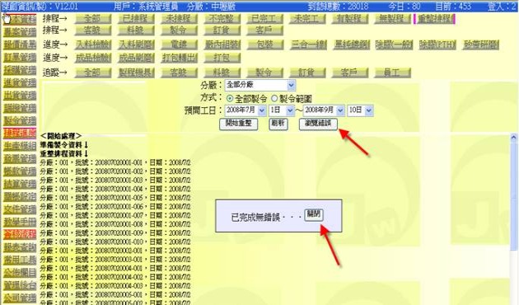Click the 開始重整 button
Image resolution: width=519 pixels, height=305 pixels.
click(238, 124)
